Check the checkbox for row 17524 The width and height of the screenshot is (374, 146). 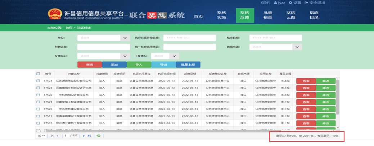click(x=38, y=81)
